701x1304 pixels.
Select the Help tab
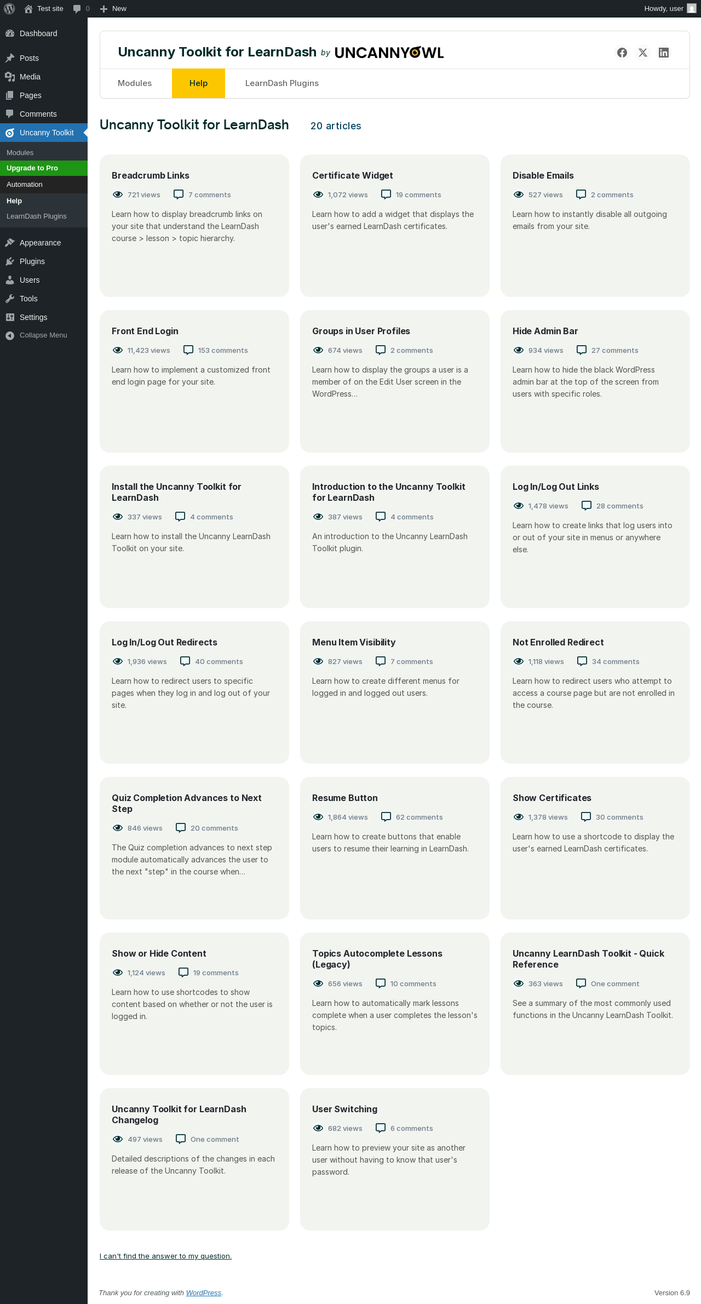(198, 83)
